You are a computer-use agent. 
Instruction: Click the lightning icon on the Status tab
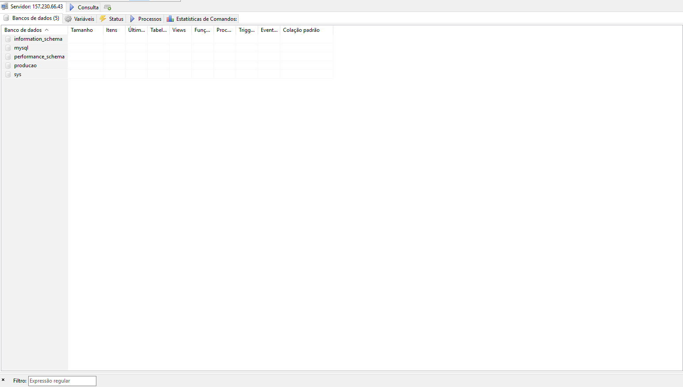[x=102, y=19]
